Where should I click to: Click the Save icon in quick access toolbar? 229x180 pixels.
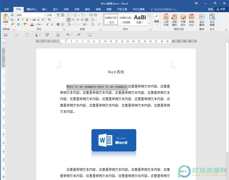tap(6, 35)
